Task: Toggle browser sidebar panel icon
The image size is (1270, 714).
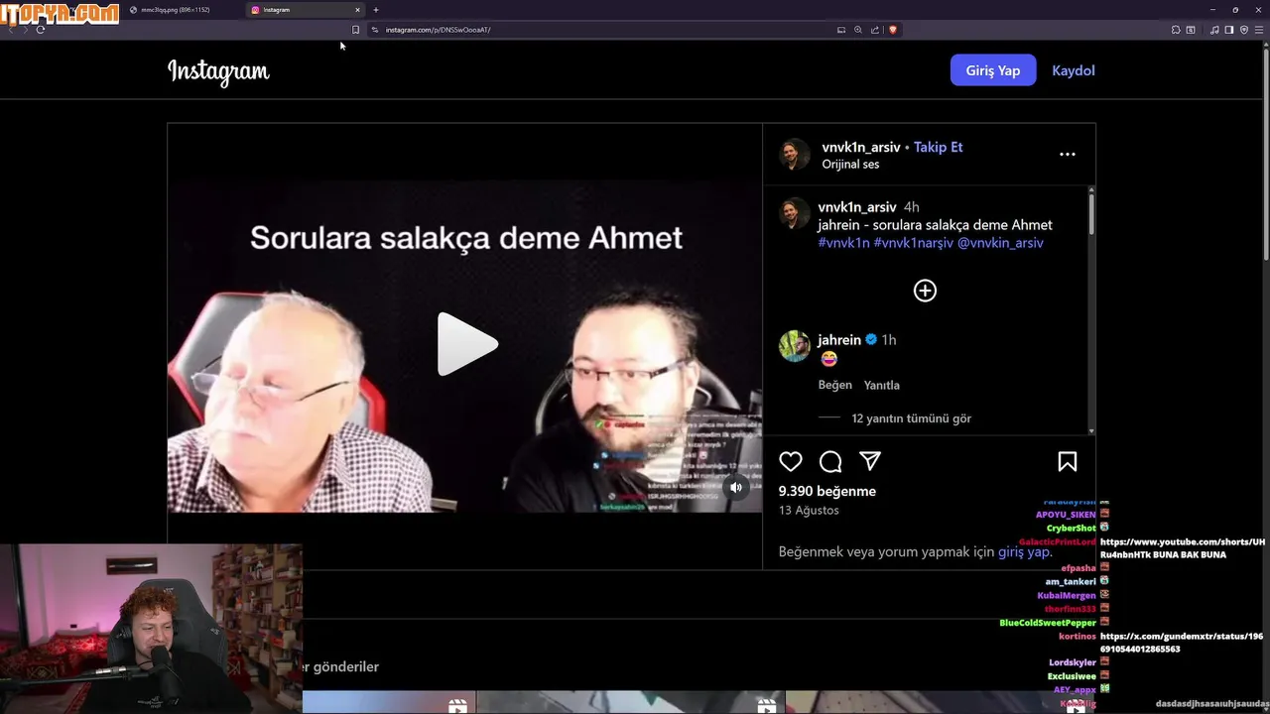Action: (1229, 30)
